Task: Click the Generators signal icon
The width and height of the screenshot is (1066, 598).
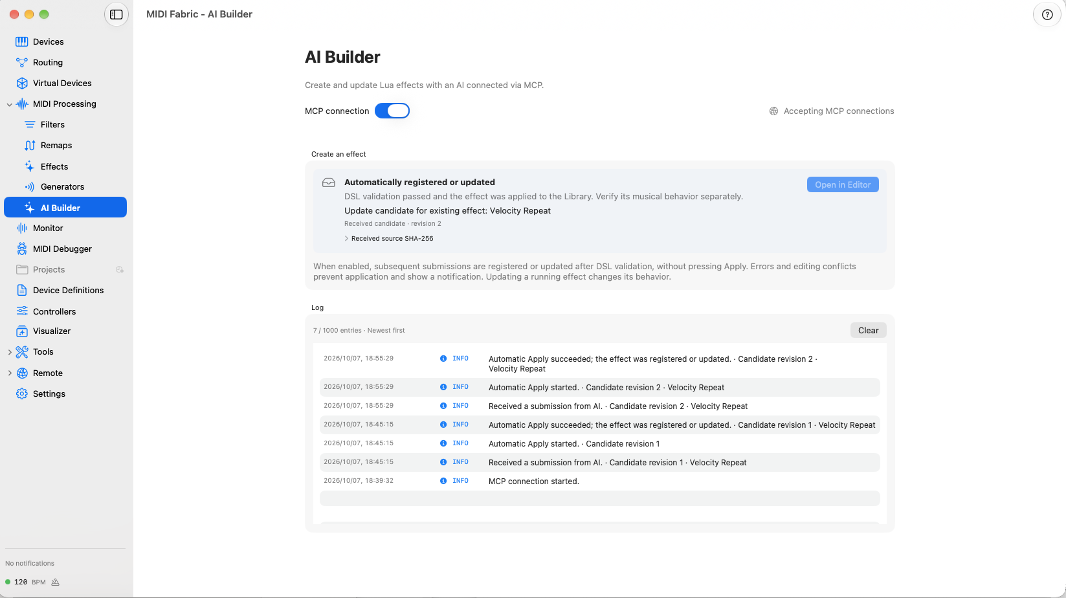Action: [30, 186]
